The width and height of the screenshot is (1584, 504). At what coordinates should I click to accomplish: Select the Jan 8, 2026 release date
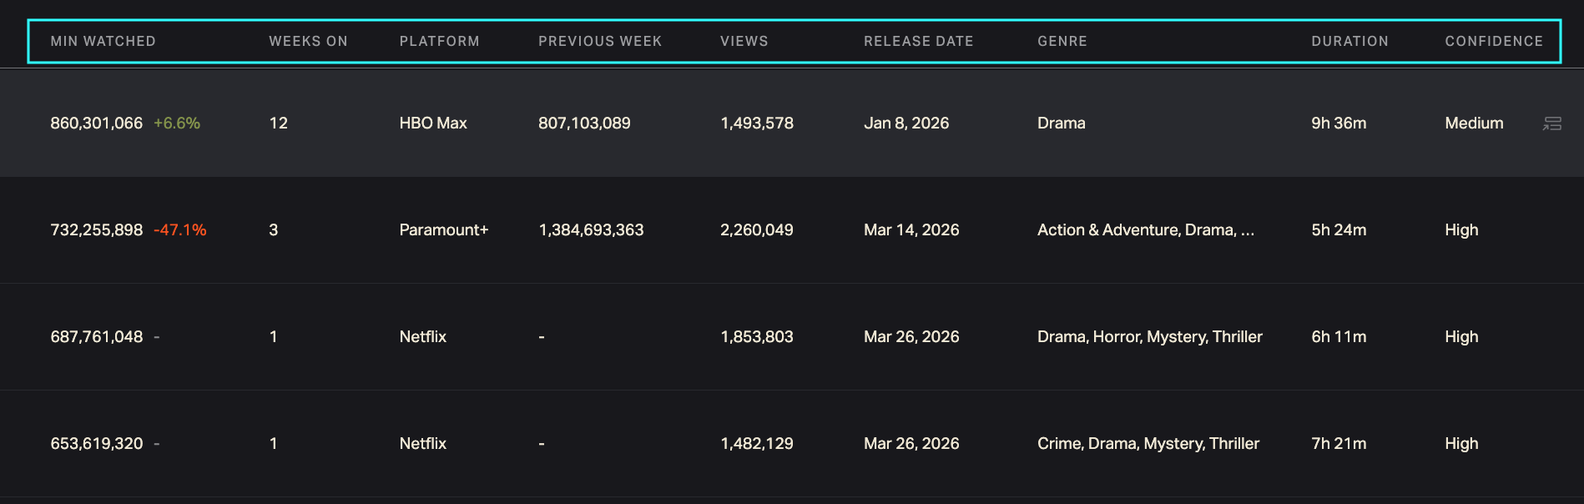pyautogui.click(x=906, y=123)
